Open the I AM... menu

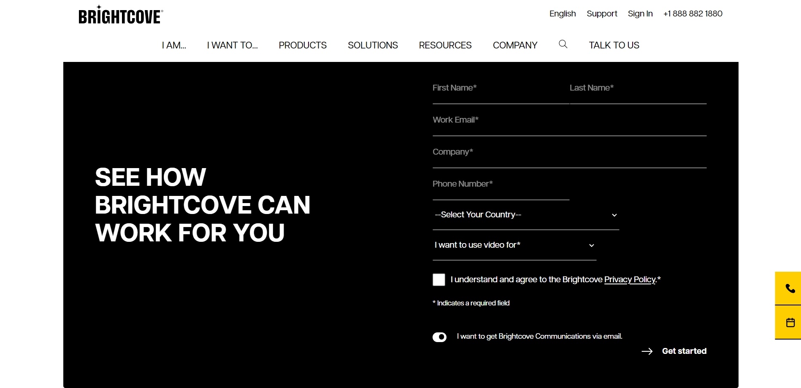[174, 45]
